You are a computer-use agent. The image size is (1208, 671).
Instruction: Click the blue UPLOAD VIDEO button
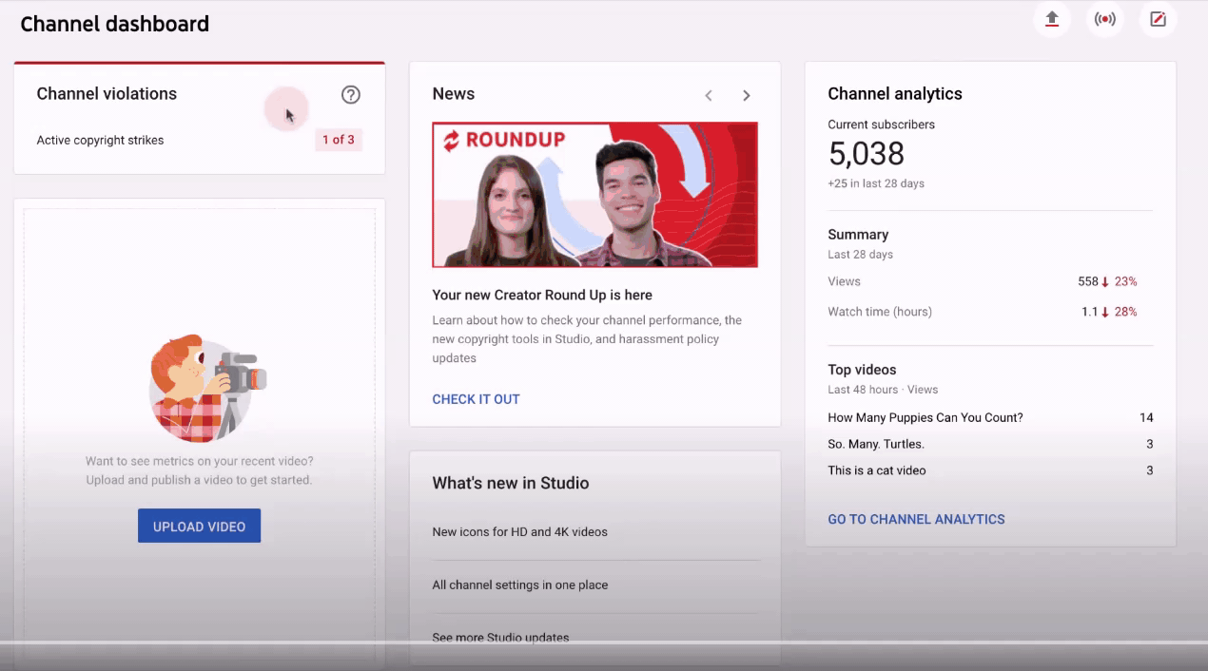(x=199, y=526)
